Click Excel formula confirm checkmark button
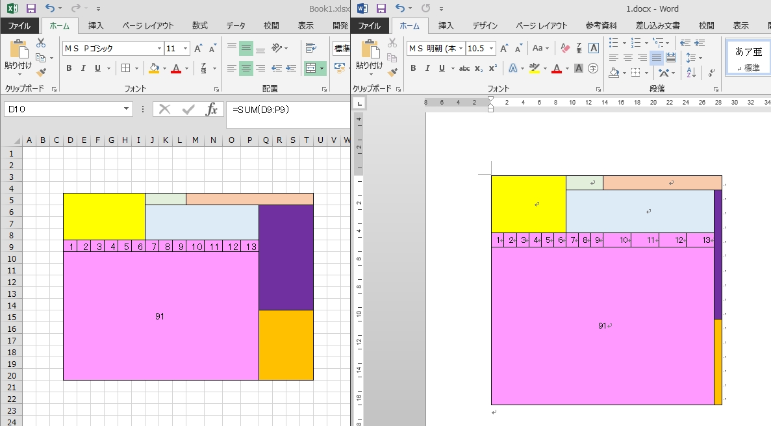The height and width of the screenshot is (426, 771). pyautogui.click(x=188, y=109)
